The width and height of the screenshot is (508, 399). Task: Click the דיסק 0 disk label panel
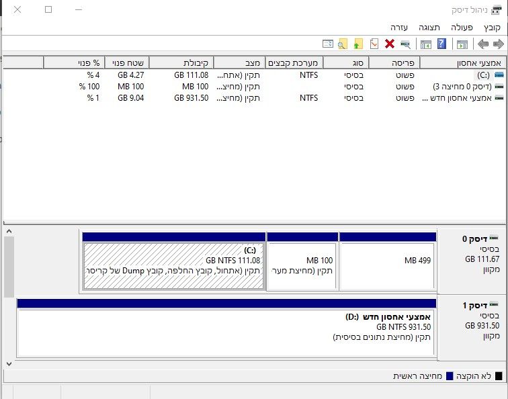471,261
